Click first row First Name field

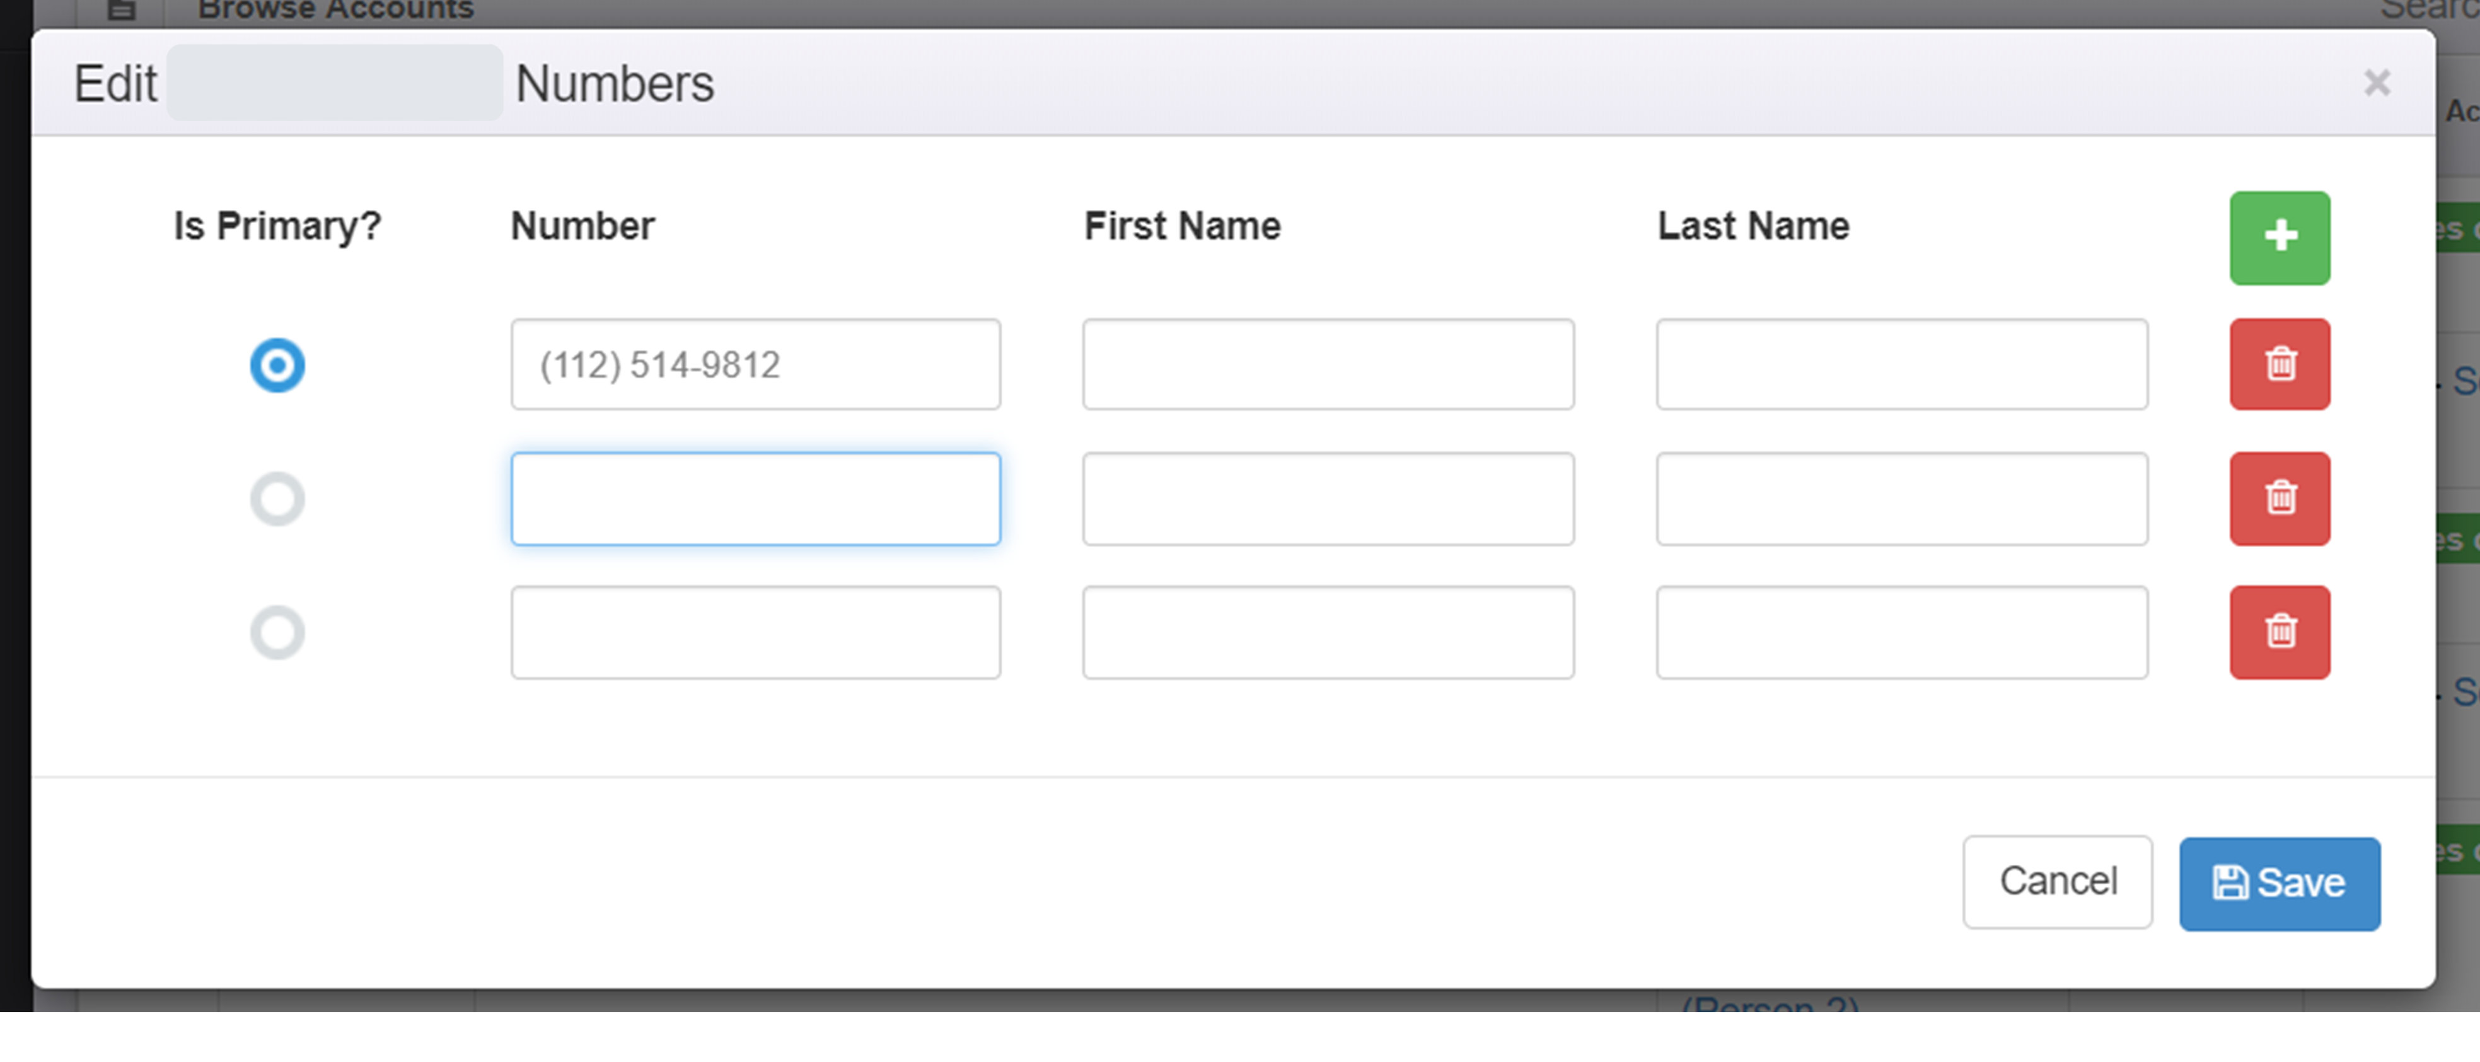pos(1326,364)
